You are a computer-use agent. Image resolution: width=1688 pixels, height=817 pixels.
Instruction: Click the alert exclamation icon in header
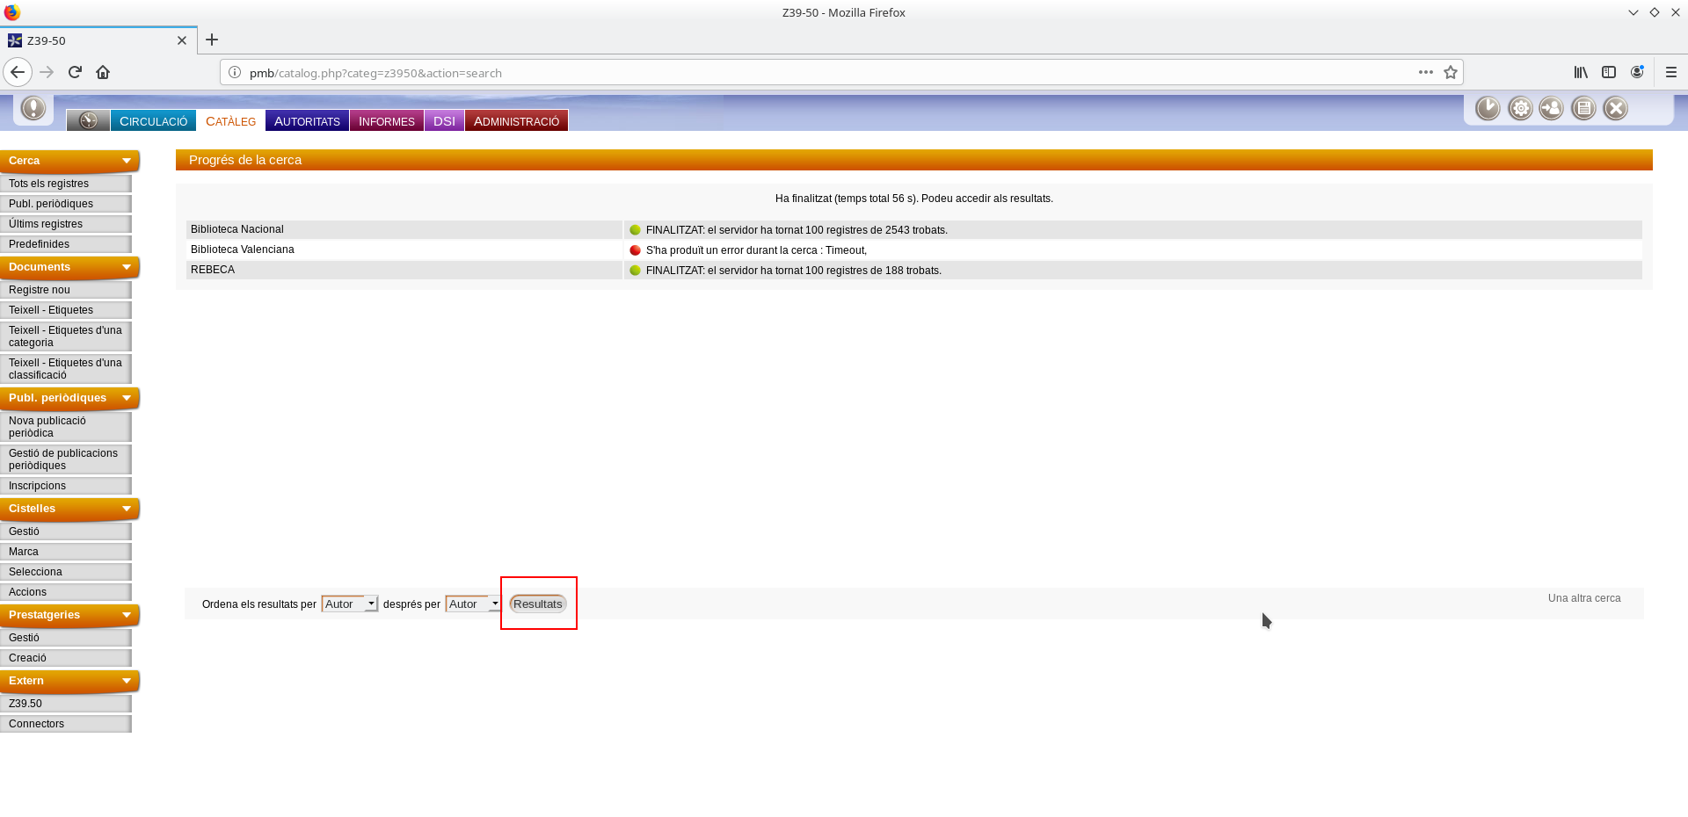(33, 108)
